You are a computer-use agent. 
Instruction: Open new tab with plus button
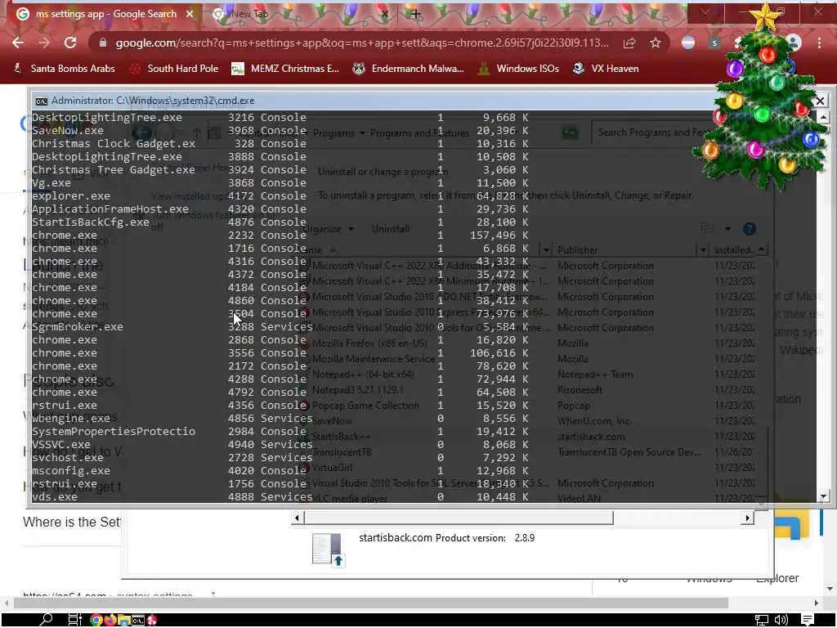point(416,15)
